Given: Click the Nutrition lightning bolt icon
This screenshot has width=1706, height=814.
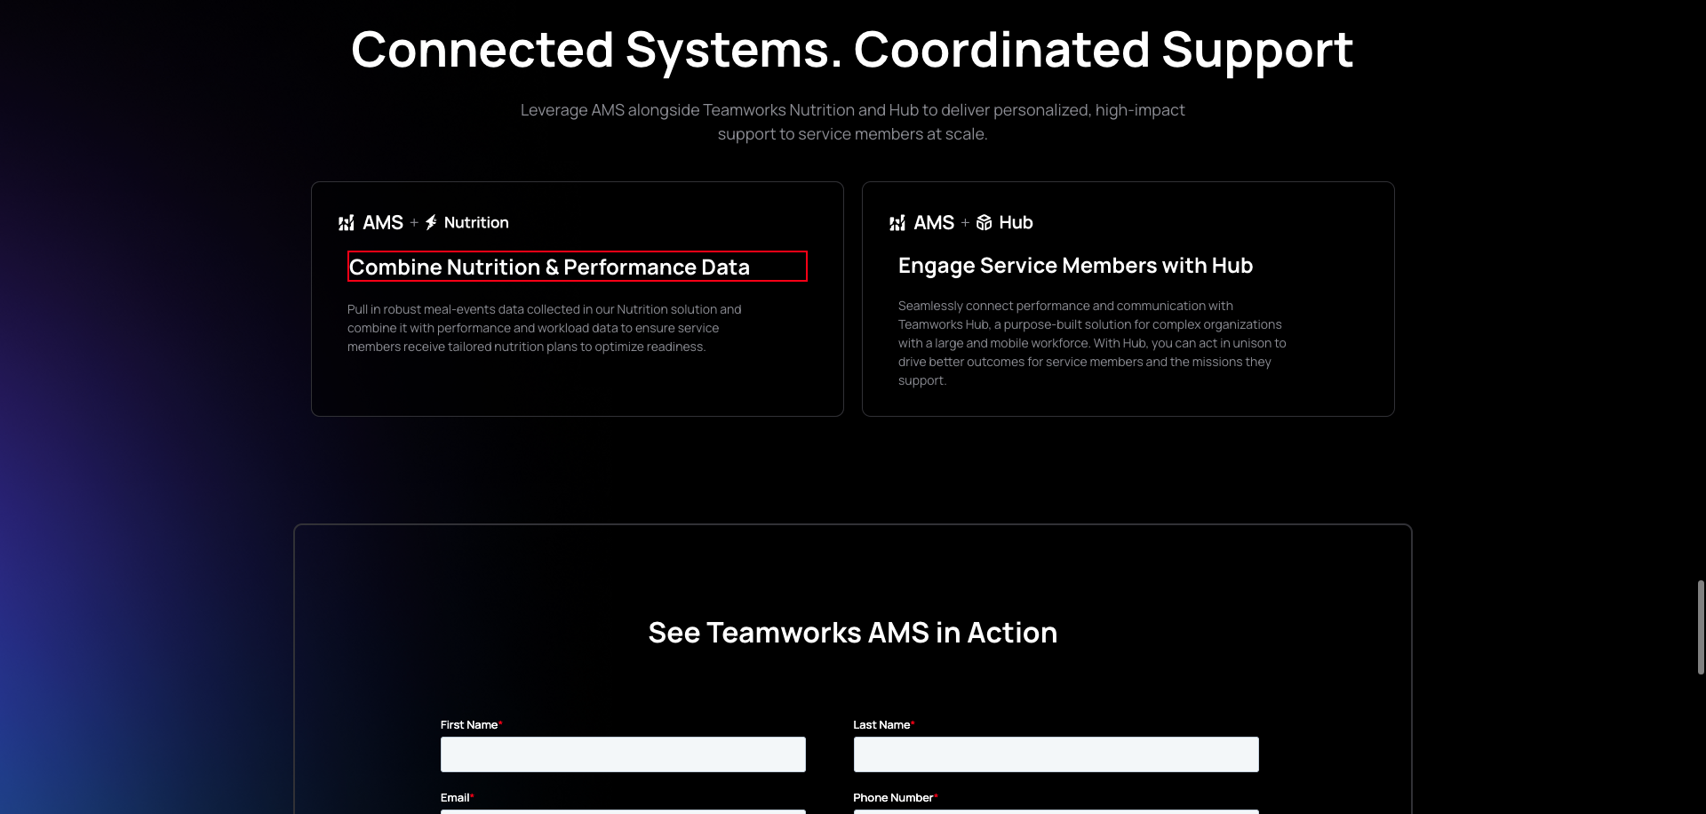Looking at the screenshot, I should coord(431,223).
